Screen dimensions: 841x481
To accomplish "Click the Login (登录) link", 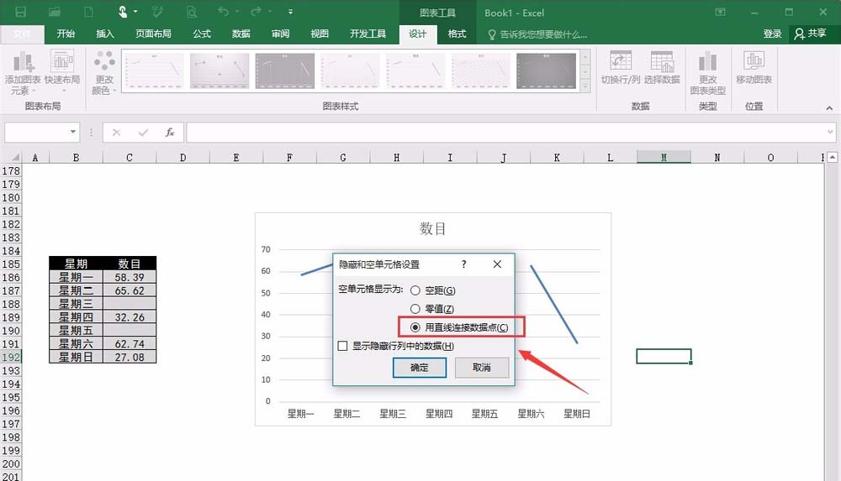I will 772,34.
